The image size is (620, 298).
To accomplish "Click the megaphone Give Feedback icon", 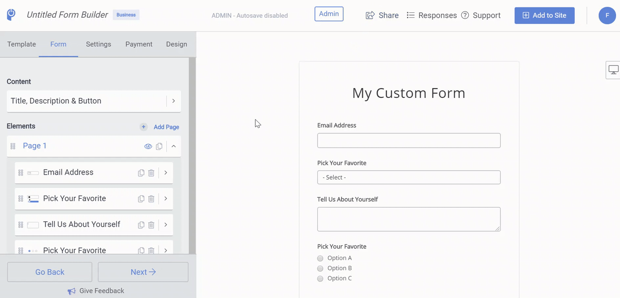I will click(72, 291).
